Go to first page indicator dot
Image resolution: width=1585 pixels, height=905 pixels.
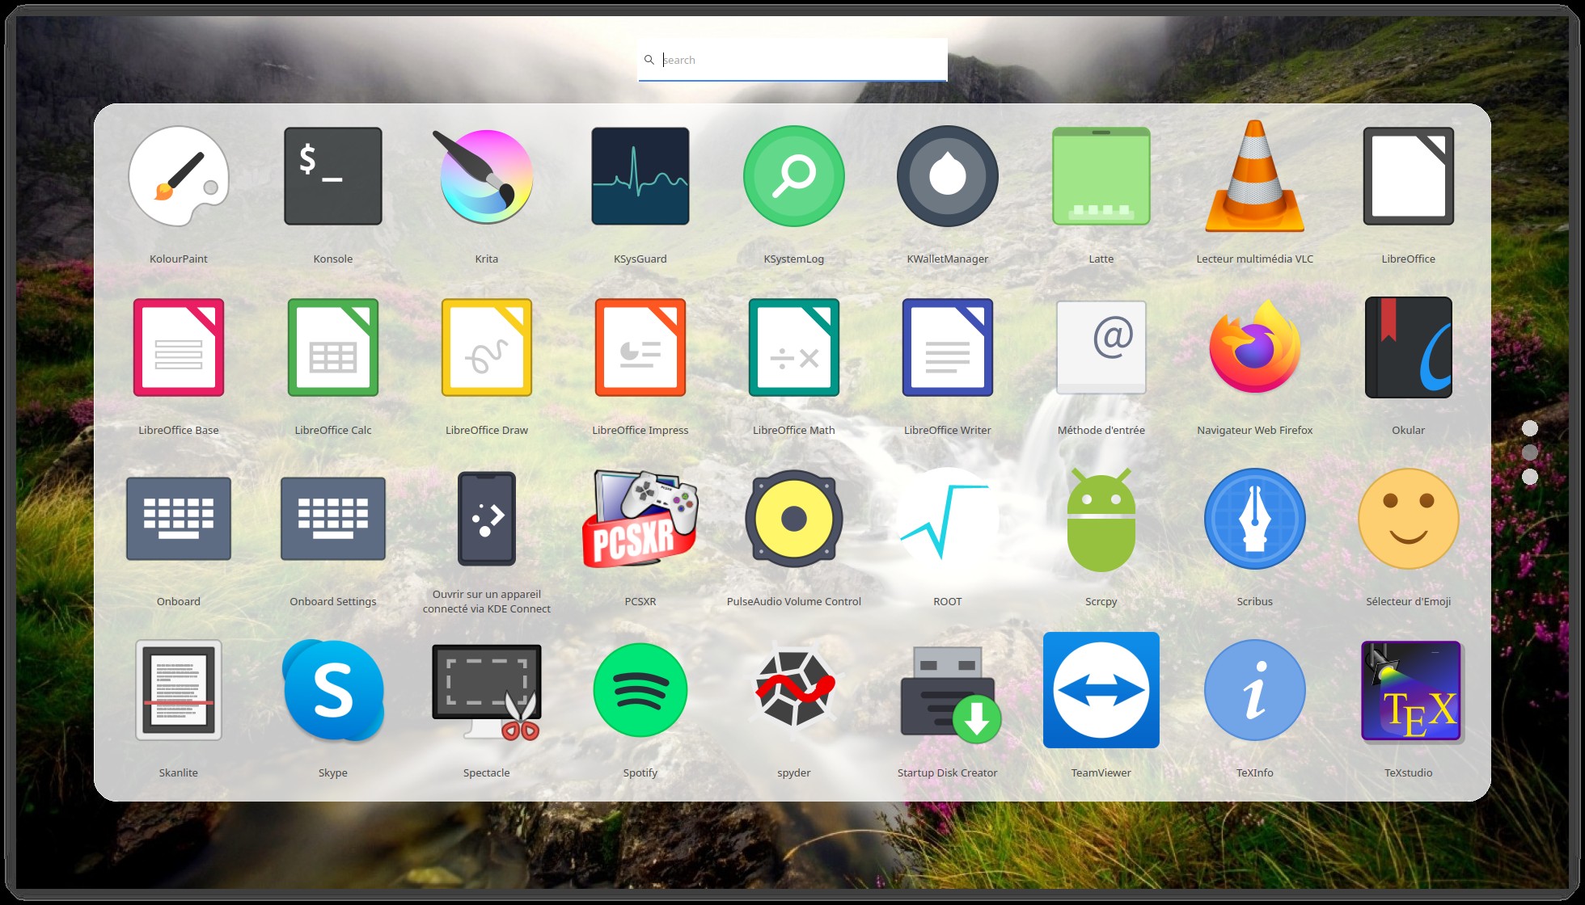pos(1529,428)
